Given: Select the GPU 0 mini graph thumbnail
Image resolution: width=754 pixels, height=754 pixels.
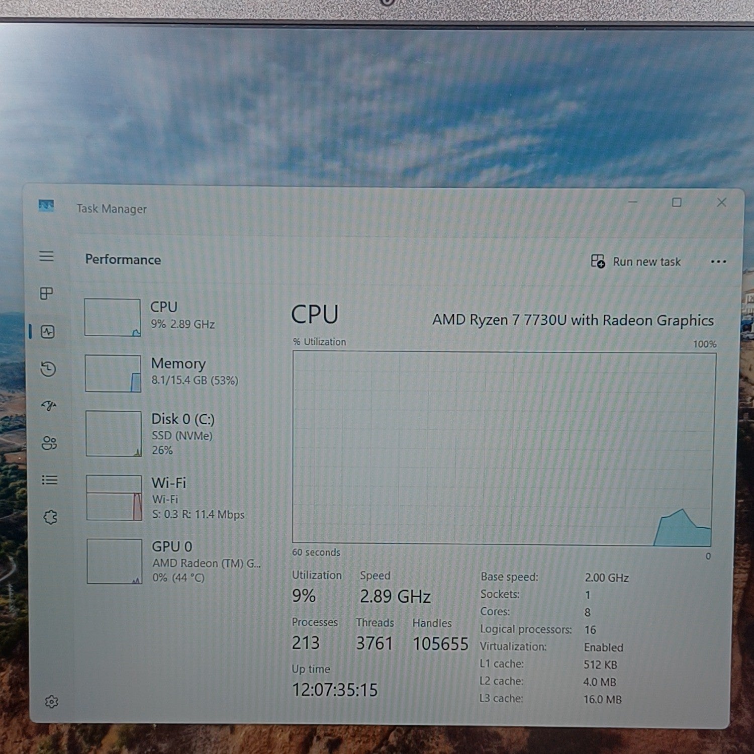Looking at the screenshot, I should point(115,561).
